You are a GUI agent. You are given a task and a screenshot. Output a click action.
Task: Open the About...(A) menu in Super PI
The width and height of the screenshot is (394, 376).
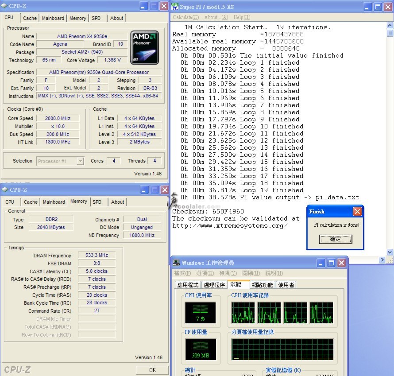[216, 17]
